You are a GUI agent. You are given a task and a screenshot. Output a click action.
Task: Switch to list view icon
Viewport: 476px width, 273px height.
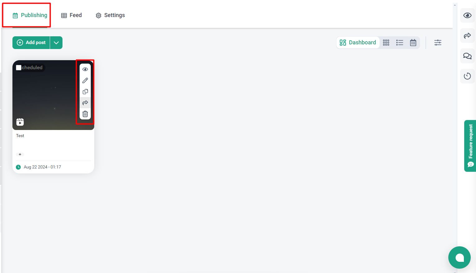pyautogui.click(x=400, y=43)
